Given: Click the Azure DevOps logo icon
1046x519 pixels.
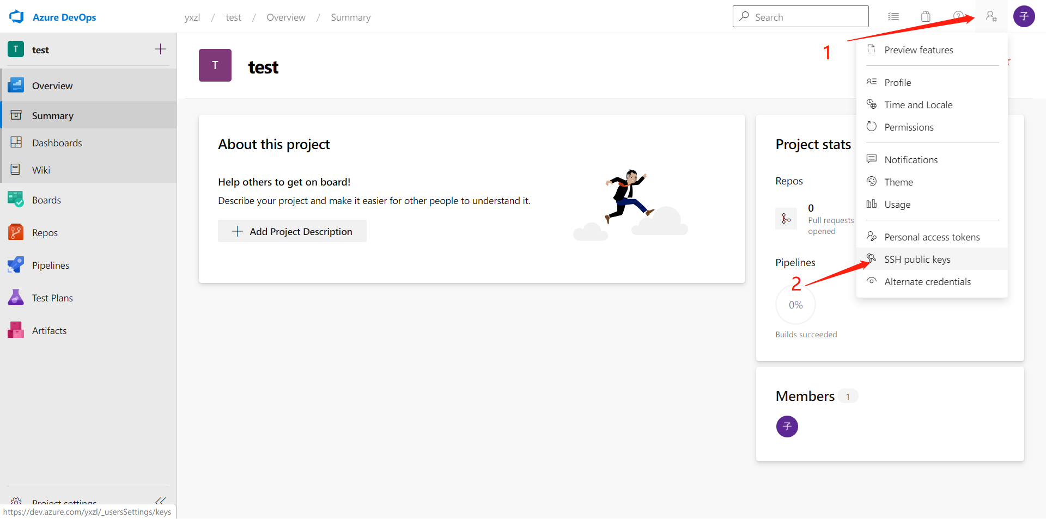Looking at the screenshot, I should [16, 17].
